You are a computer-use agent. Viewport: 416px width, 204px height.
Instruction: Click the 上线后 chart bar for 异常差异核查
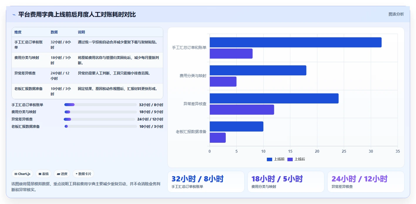click(x=242, y=110)
